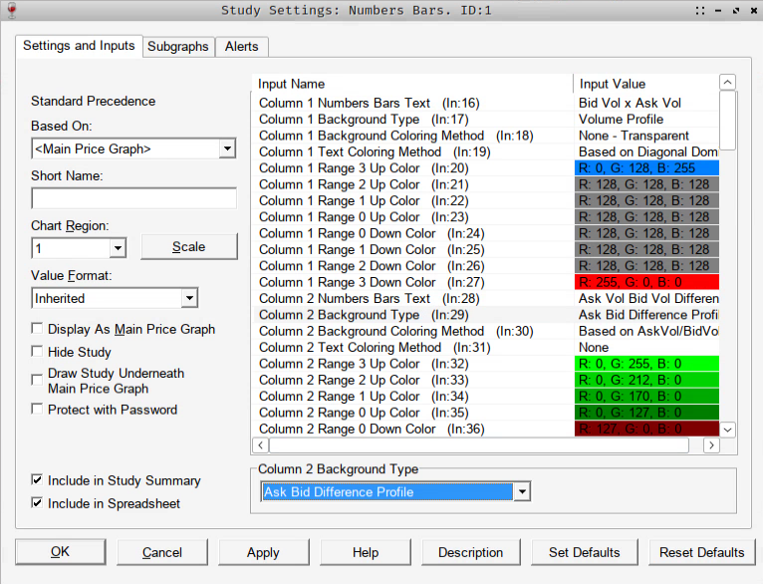This screenshot has height=584, width=763.
Task: Open Help for this study
Action: [366, 552]
